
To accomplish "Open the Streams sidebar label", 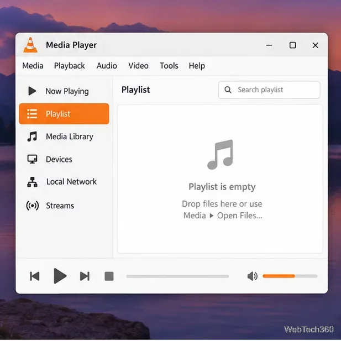I will pos(60,206).
